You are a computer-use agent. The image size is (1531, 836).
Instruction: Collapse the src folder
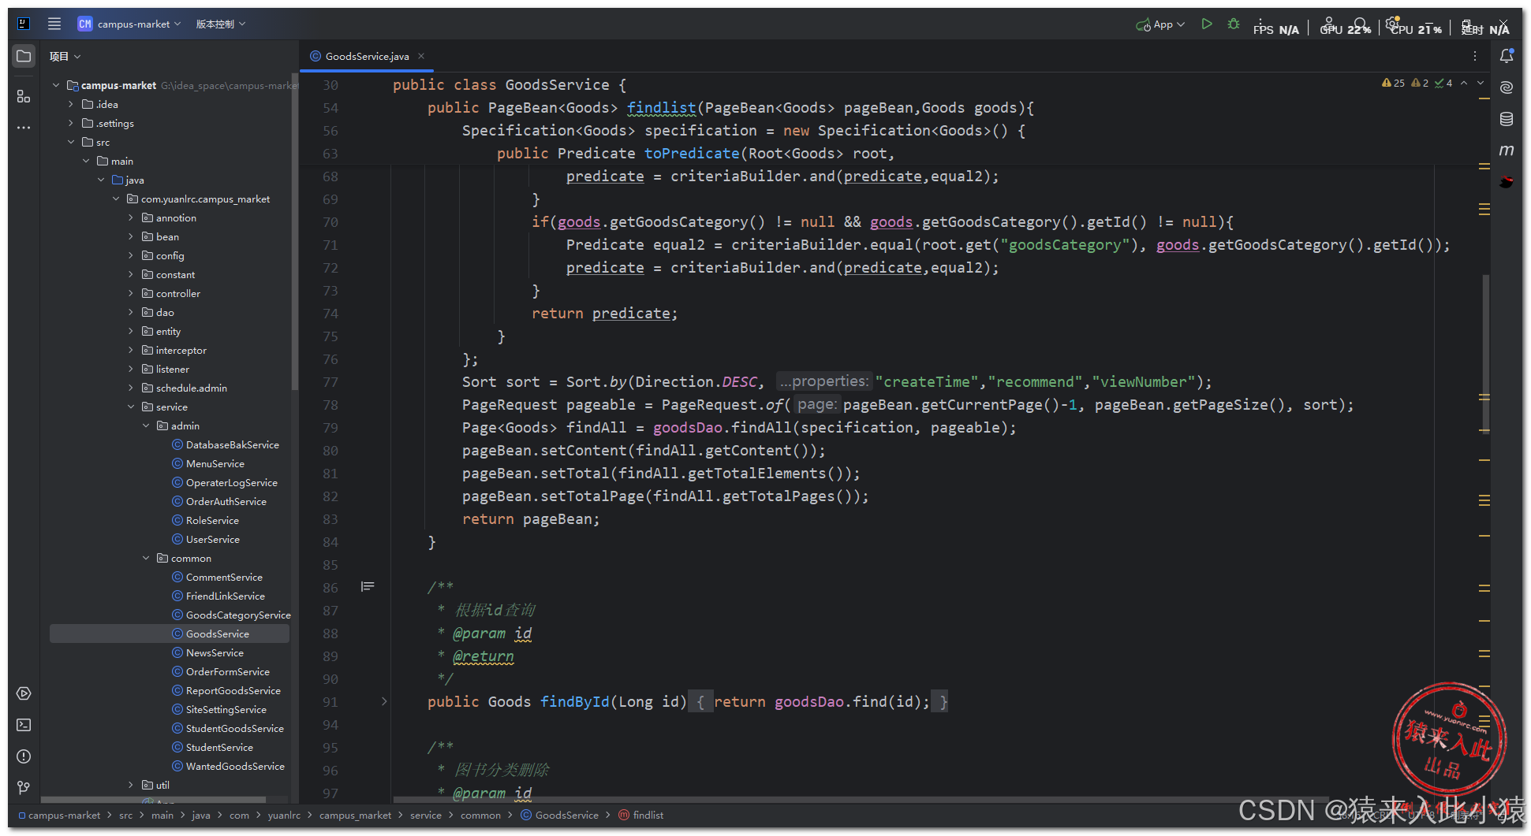click(x=71, y=142)
